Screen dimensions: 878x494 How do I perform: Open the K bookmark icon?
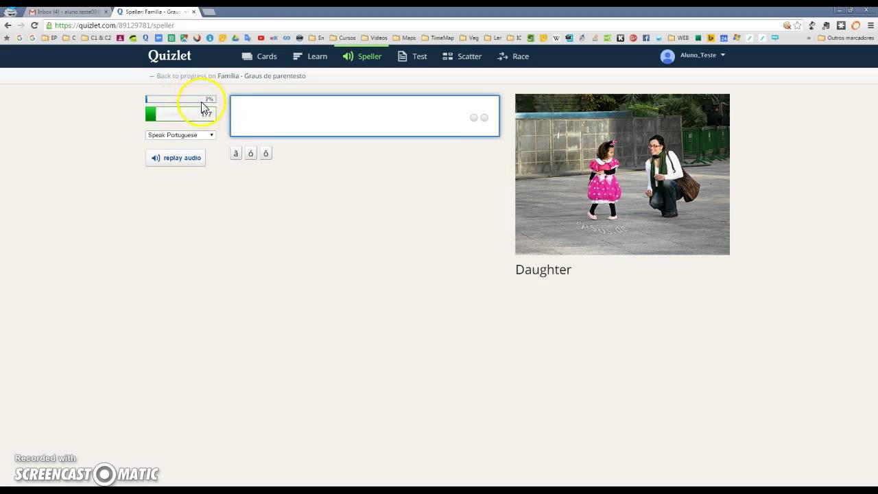tap(620, 38)
